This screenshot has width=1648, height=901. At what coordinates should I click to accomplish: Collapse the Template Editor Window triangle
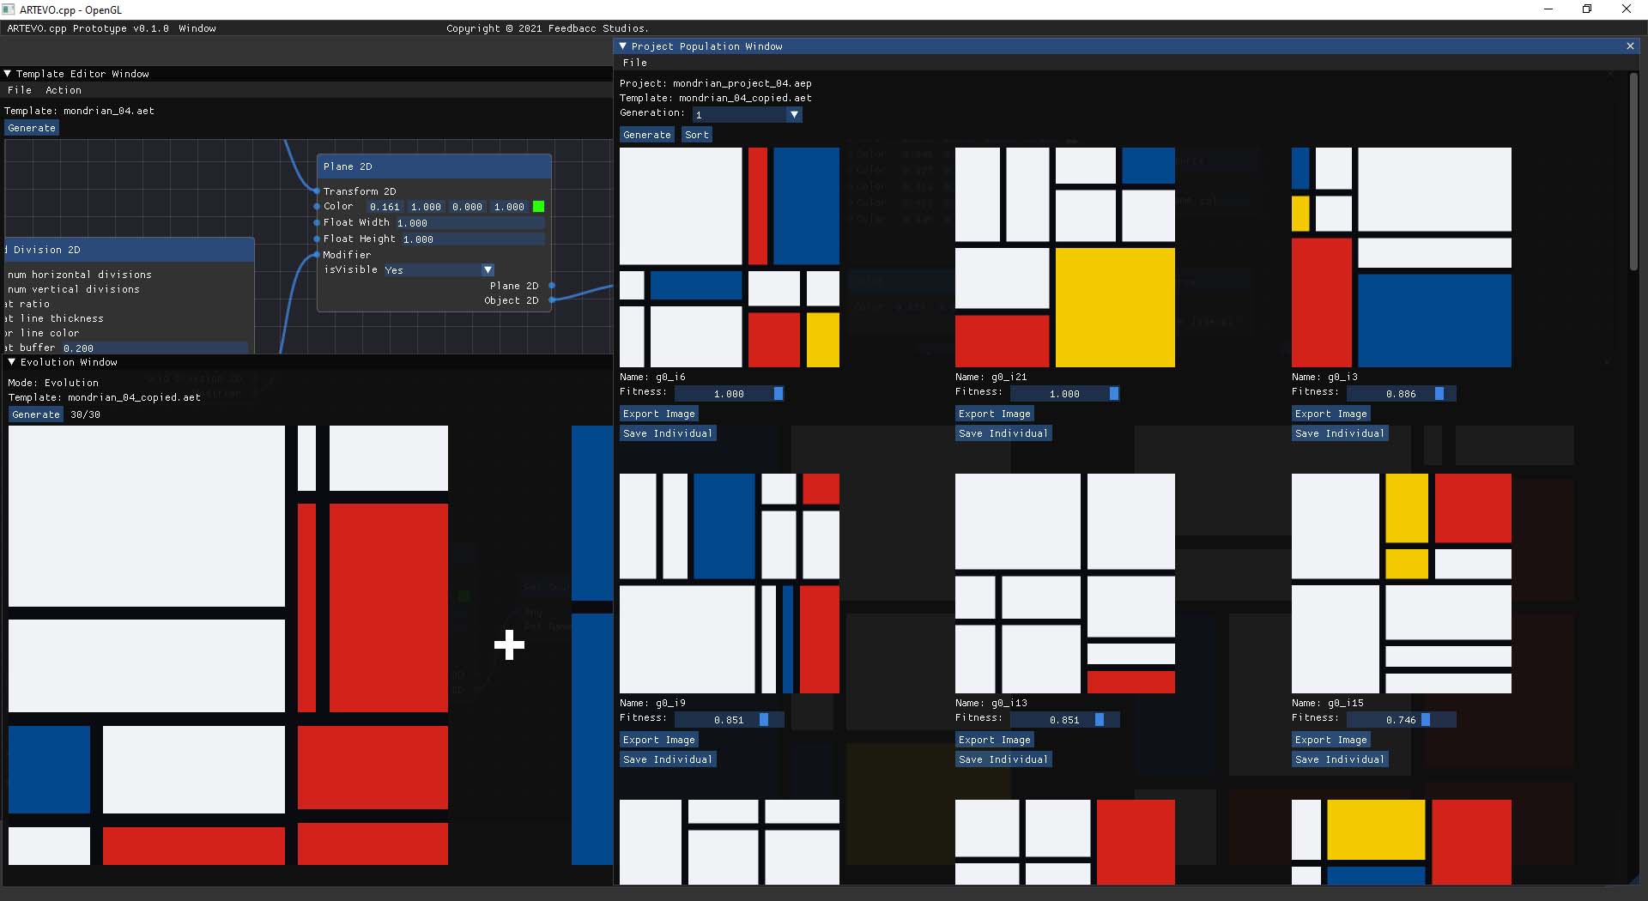8,74
